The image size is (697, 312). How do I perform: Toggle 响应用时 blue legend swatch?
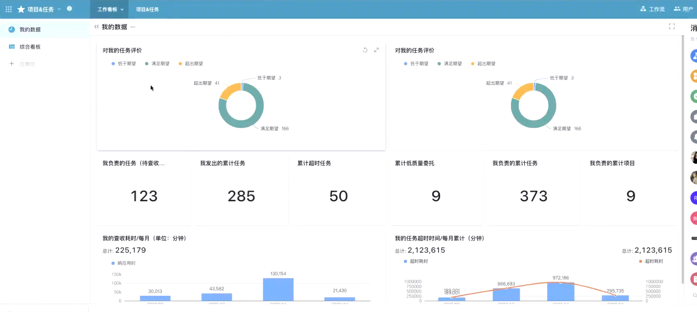[113, 263]
